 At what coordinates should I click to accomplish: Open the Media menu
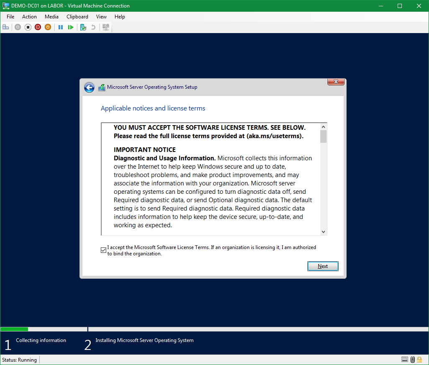click(x=51, y=17)
